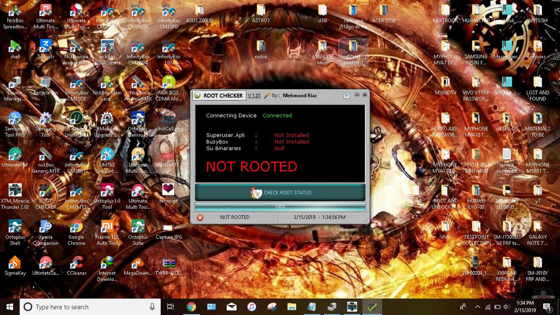Open the NCK BOX CDMA desktop shortcut
The width and height of the screenshot is (560, 315).
[x=169, y=89]
